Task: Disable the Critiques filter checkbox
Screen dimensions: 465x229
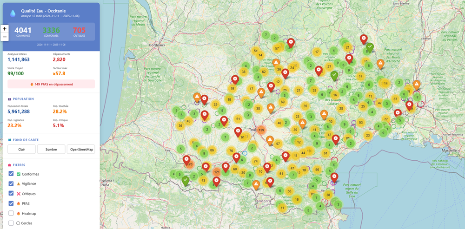Action: click(x=11, y=193)
